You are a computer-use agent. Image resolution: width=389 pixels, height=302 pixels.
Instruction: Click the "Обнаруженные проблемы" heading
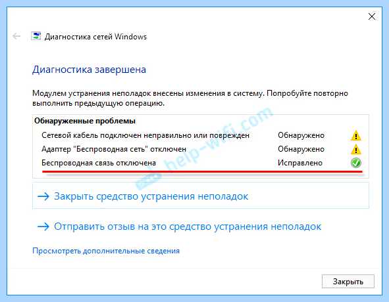pyautogui.click(x=85, y=121)
